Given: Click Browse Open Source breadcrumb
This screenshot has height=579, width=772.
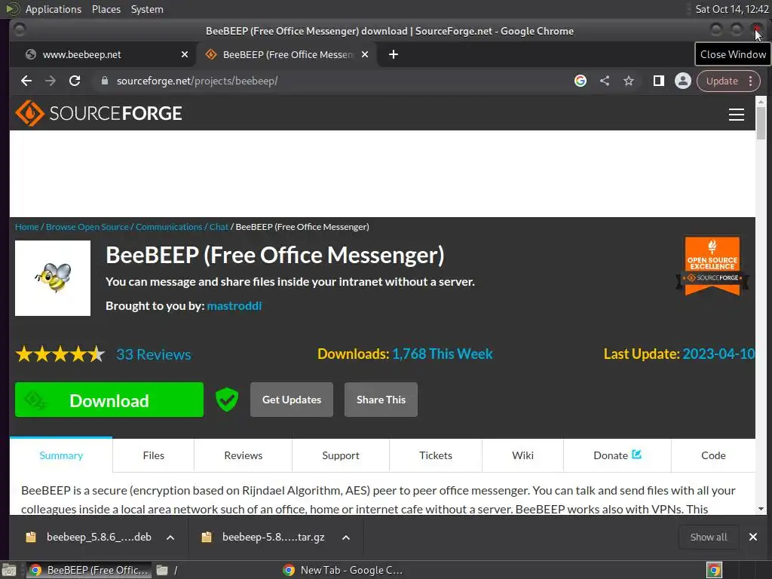Looking at the screenshot, I should 87,227.
